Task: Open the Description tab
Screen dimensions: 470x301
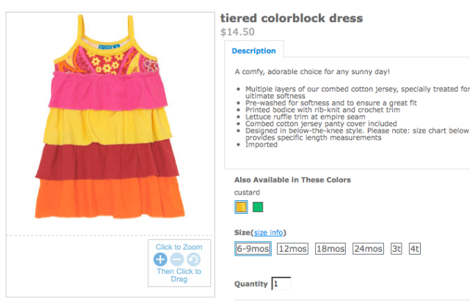Action: pyautogui.click(x=254, y=51)
